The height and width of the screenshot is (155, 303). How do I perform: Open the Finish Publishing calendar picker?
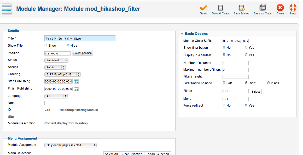76,89
